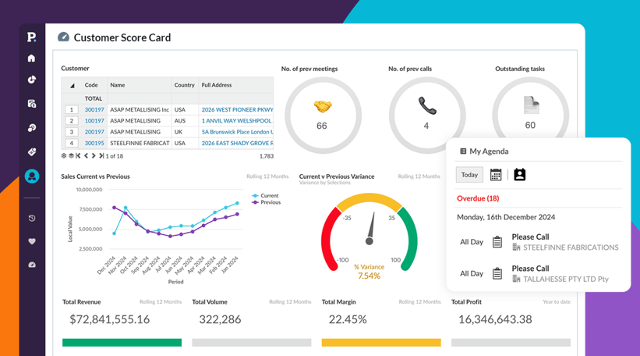Click the grey Total Volume bar
Image resolution: width=640 pixels, height=356 pixels.
pos(252,343)
